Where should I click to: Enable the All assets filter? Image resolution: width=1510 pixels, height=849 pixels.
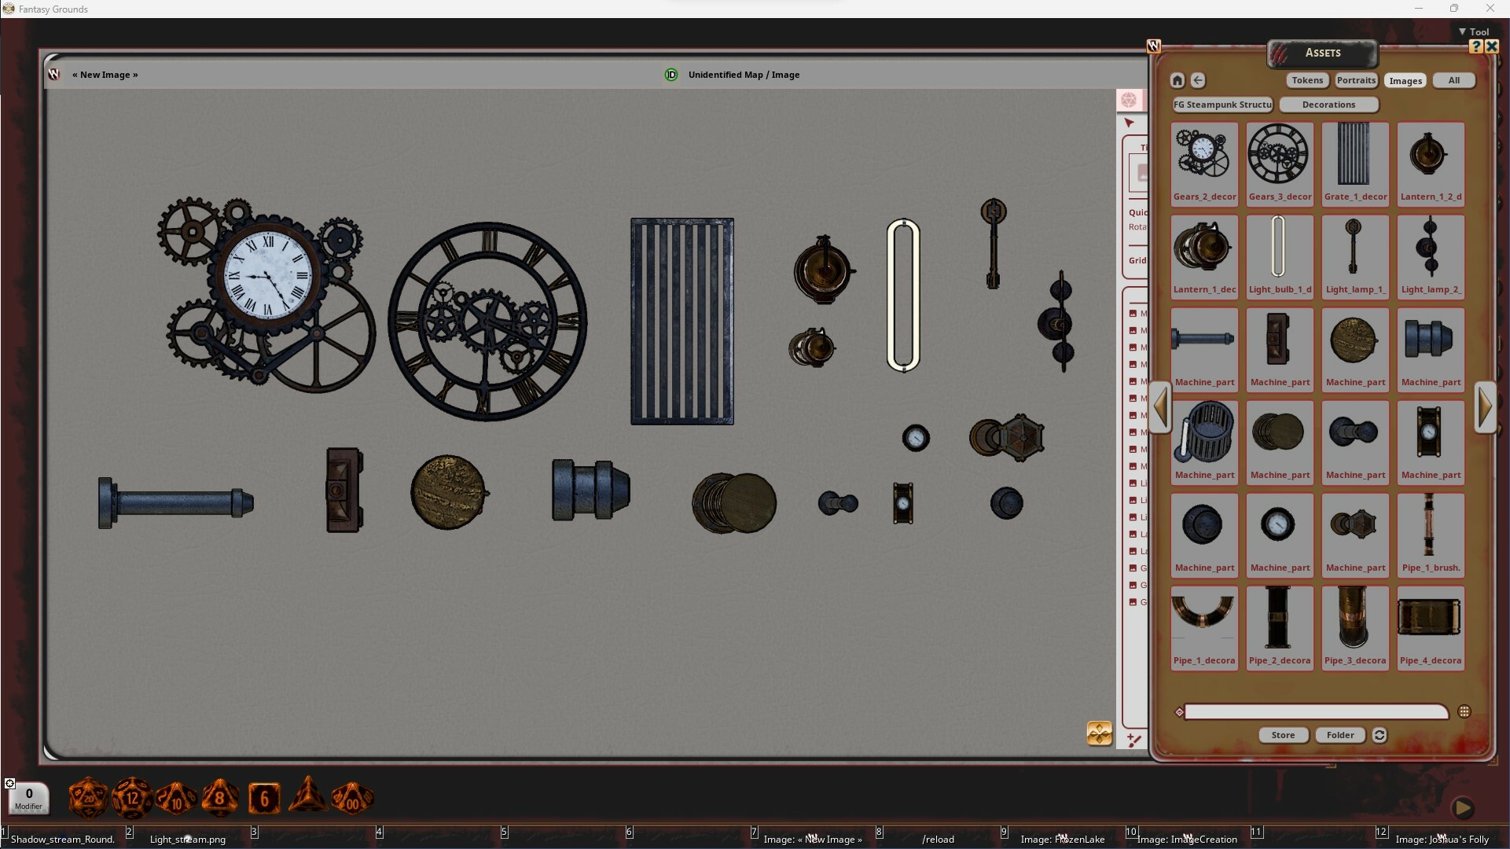tap(1453, 80)
